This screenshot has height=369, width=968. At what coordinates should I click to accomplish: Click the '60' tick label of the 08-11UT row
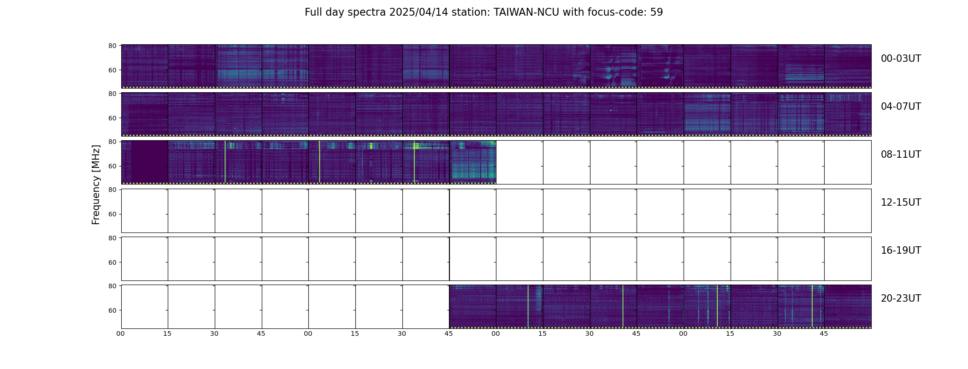click(x=112, y=166)
